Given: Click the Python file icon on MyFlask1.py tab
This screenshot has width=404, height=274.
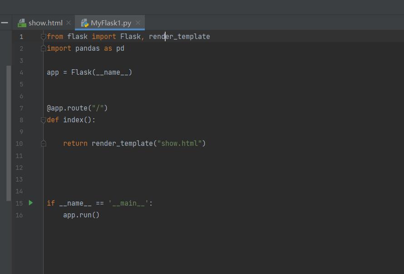Looking at the screenshot, I should tap(84, 23).
